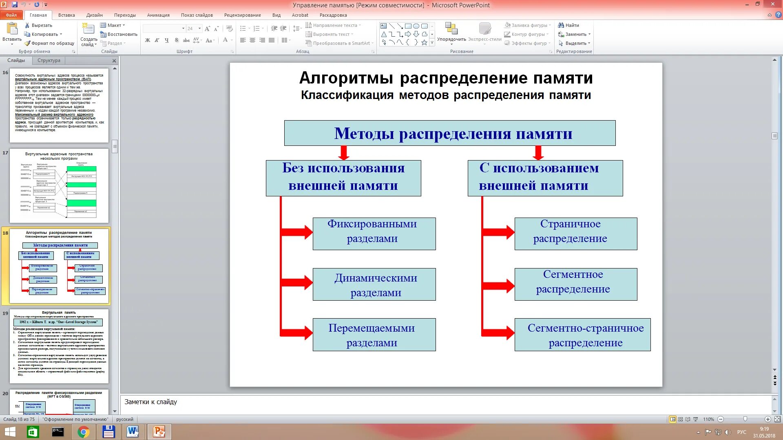
Task: Click the format painter Формат по образцу
Action: click(x=49, y=43)
